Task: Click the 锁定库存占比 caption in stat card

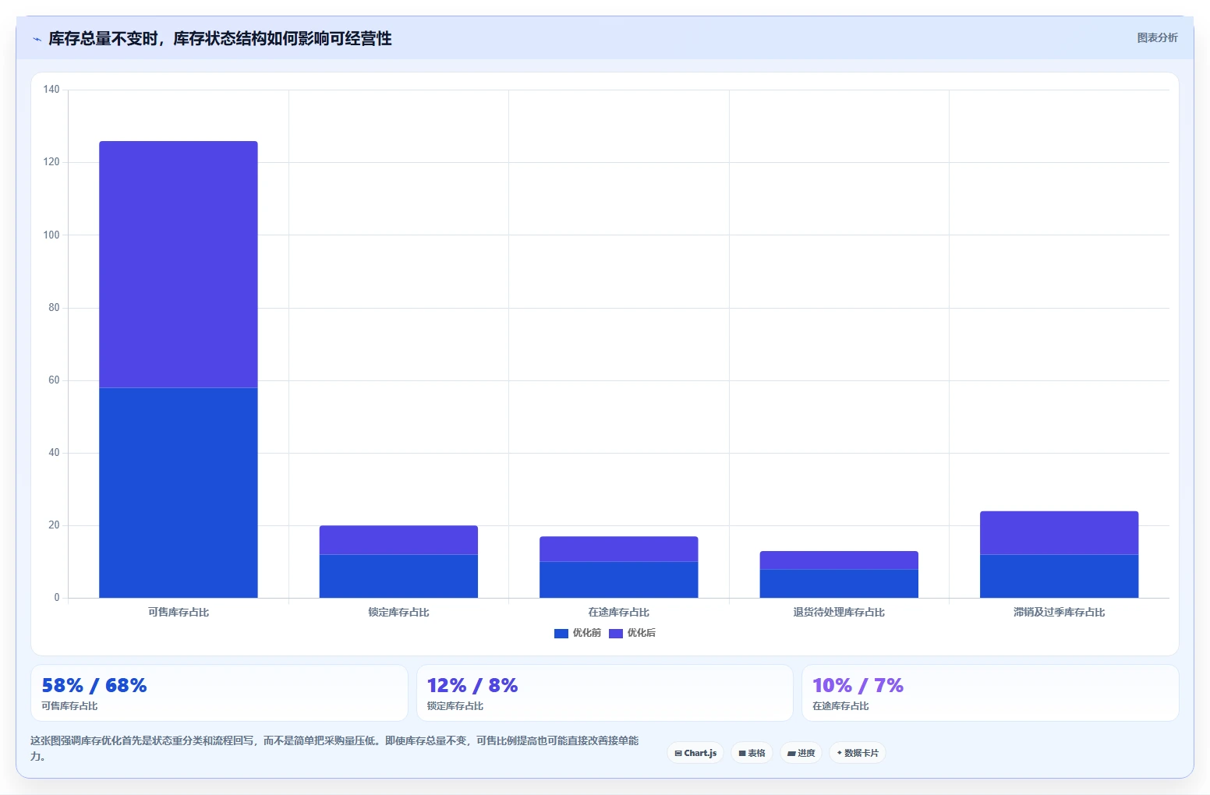Action: [455, 706]
